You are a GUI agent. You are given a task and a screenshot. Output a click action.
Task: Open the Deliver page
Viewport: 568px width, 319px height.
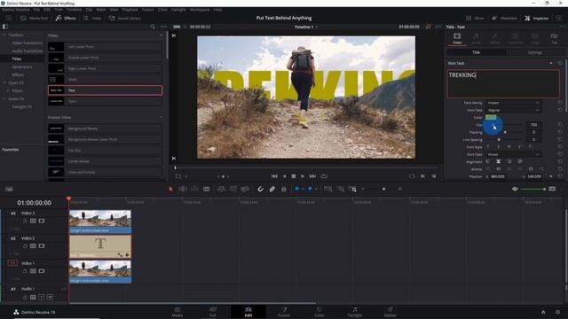tap(390, 312)
